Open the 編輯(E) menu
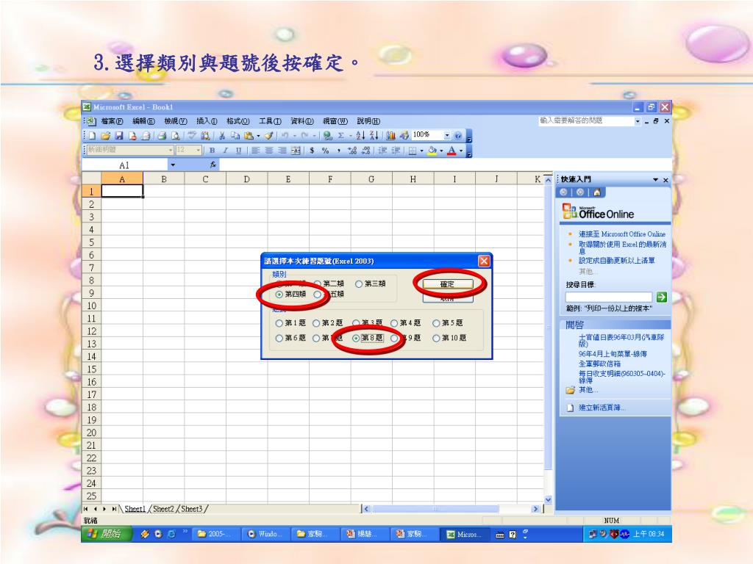This screenshot has width=753, height=564. click(143, 121)
